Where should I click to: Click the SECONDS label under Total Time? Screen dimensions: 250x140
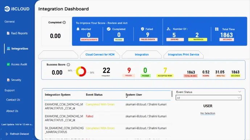tap(227, 39)
